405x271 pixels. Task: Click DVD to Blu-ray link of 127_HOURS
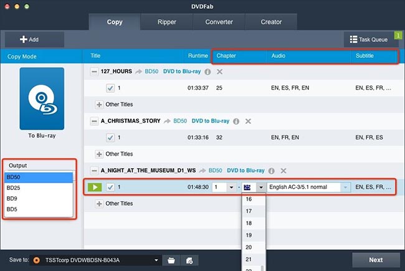coord(182,72)
